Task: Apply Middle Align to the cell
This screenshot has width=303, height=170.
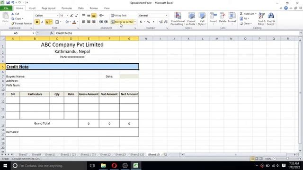Action: (89, 16)
